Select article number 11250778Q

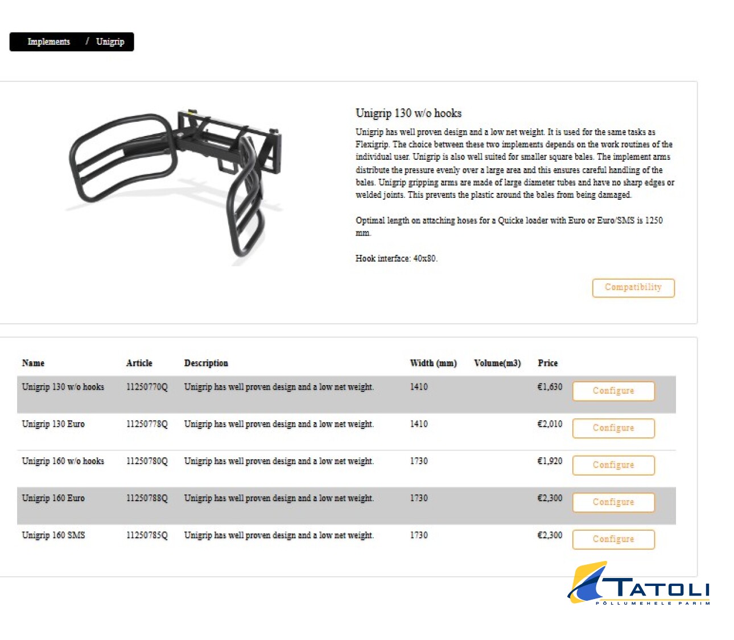(x=147, y=424)
